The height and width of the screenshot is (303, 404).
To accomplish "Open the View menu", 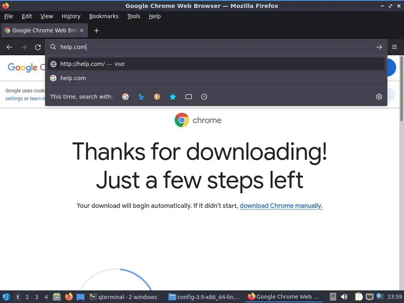I will (47, 16).
